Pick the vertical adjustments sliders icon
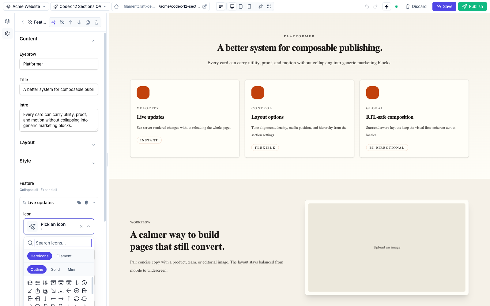The image size is (490, 306). pyautogui.click(x=45, y=283)
